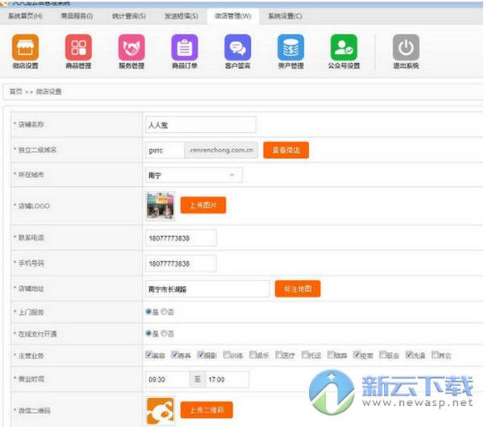Uncheck the 摄影 business checkbox

point(201,354)
